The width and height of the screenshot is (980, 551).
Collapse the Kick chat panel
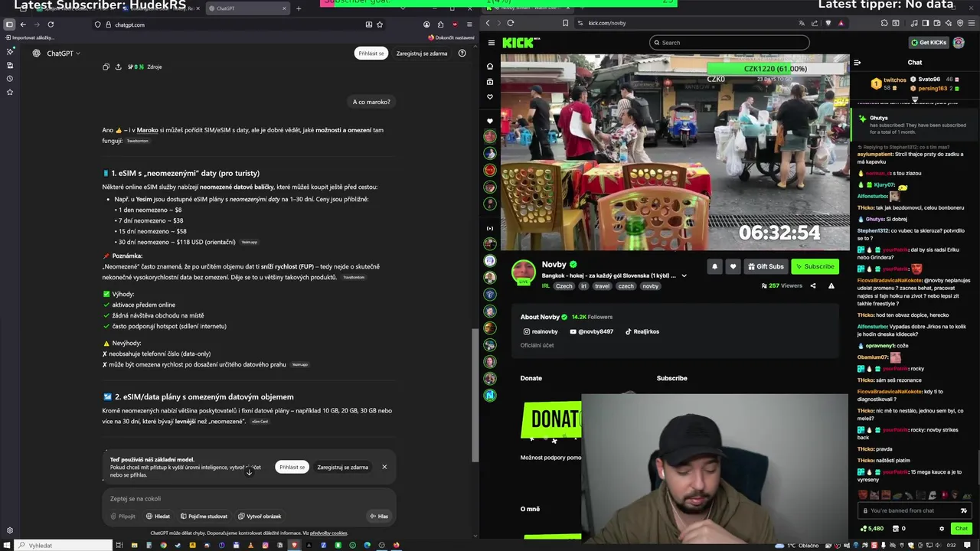857,62
